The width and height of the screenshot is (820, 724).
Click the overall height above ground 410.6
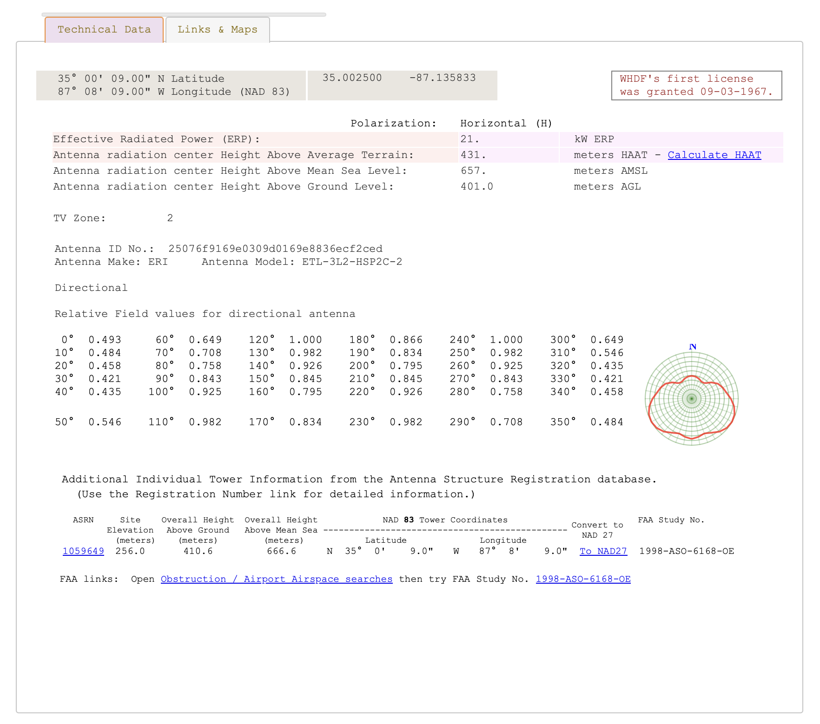[x=198, y=551]
